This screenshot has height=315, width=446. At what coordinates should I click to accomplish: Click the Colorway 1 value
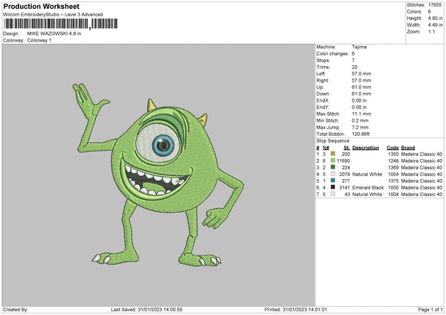[39, 40]
